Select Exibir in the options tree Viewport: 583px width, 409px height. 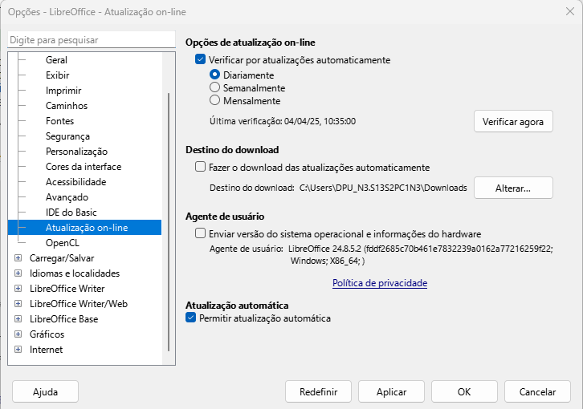pos(58,75)
